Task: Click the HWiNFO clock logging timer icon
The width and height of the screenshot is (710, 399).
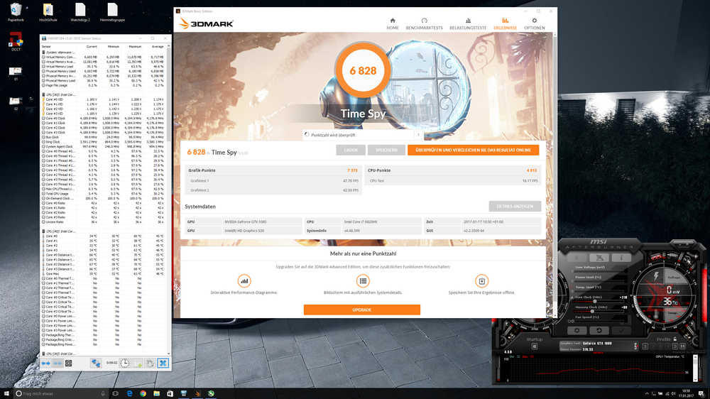Action: [x=124, y=363]
